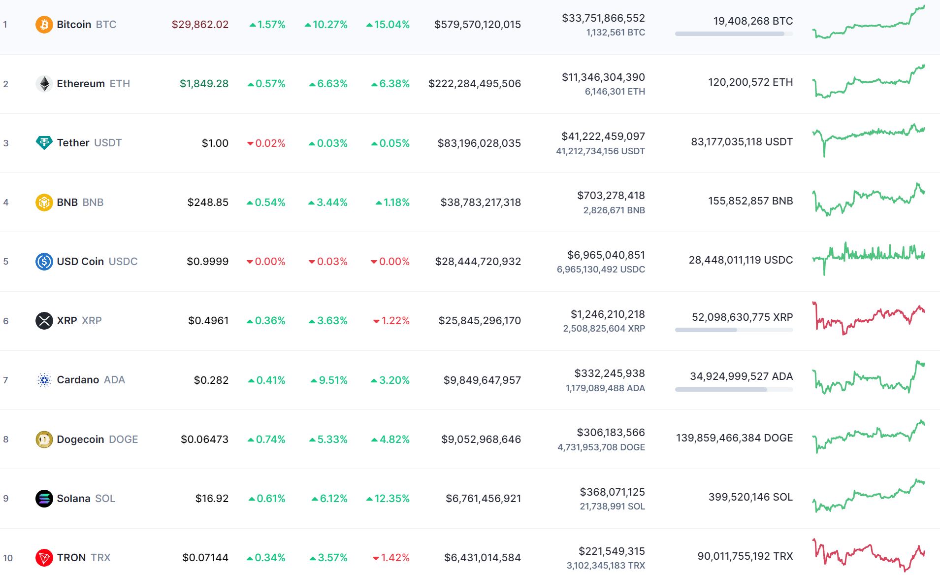Click XRP's circulating supply progress bar

click(x=734, y=330)
